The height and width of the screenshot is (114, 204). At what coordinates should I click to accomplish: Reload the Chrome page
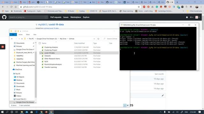click(x=11, y=7)
